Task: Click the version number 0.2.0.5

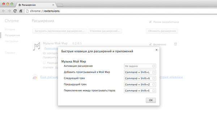Action: (x=77, y=43)
